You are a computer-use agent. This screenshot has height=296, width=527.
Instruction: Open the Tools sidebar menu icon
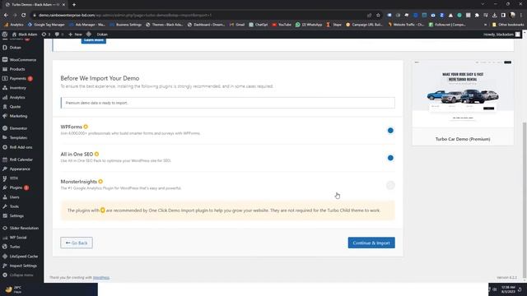5,206
